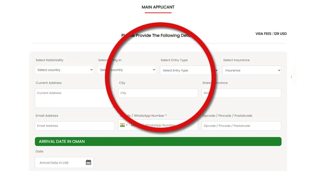Click the VISA FEES : 129 USD text
313x171 pixels.
271,34
